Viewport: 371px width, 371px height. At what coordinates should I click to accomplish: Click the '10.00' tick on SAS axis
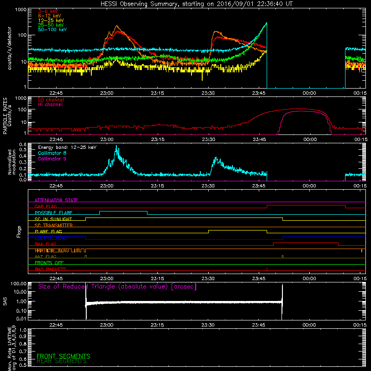point(20,292)
